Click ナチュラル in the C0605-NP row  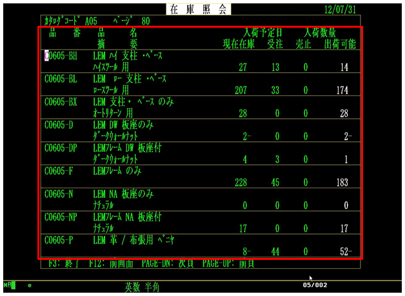point(103,228)
